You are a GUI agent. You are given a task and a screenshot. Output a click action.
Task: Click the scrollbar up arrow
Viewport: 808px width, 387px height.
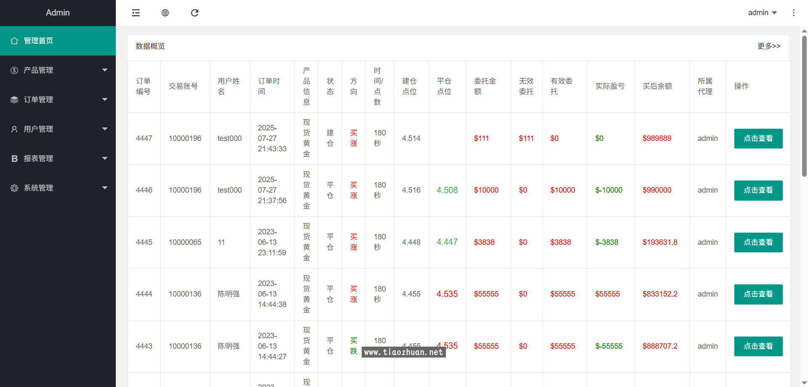[x=804, y=31]
